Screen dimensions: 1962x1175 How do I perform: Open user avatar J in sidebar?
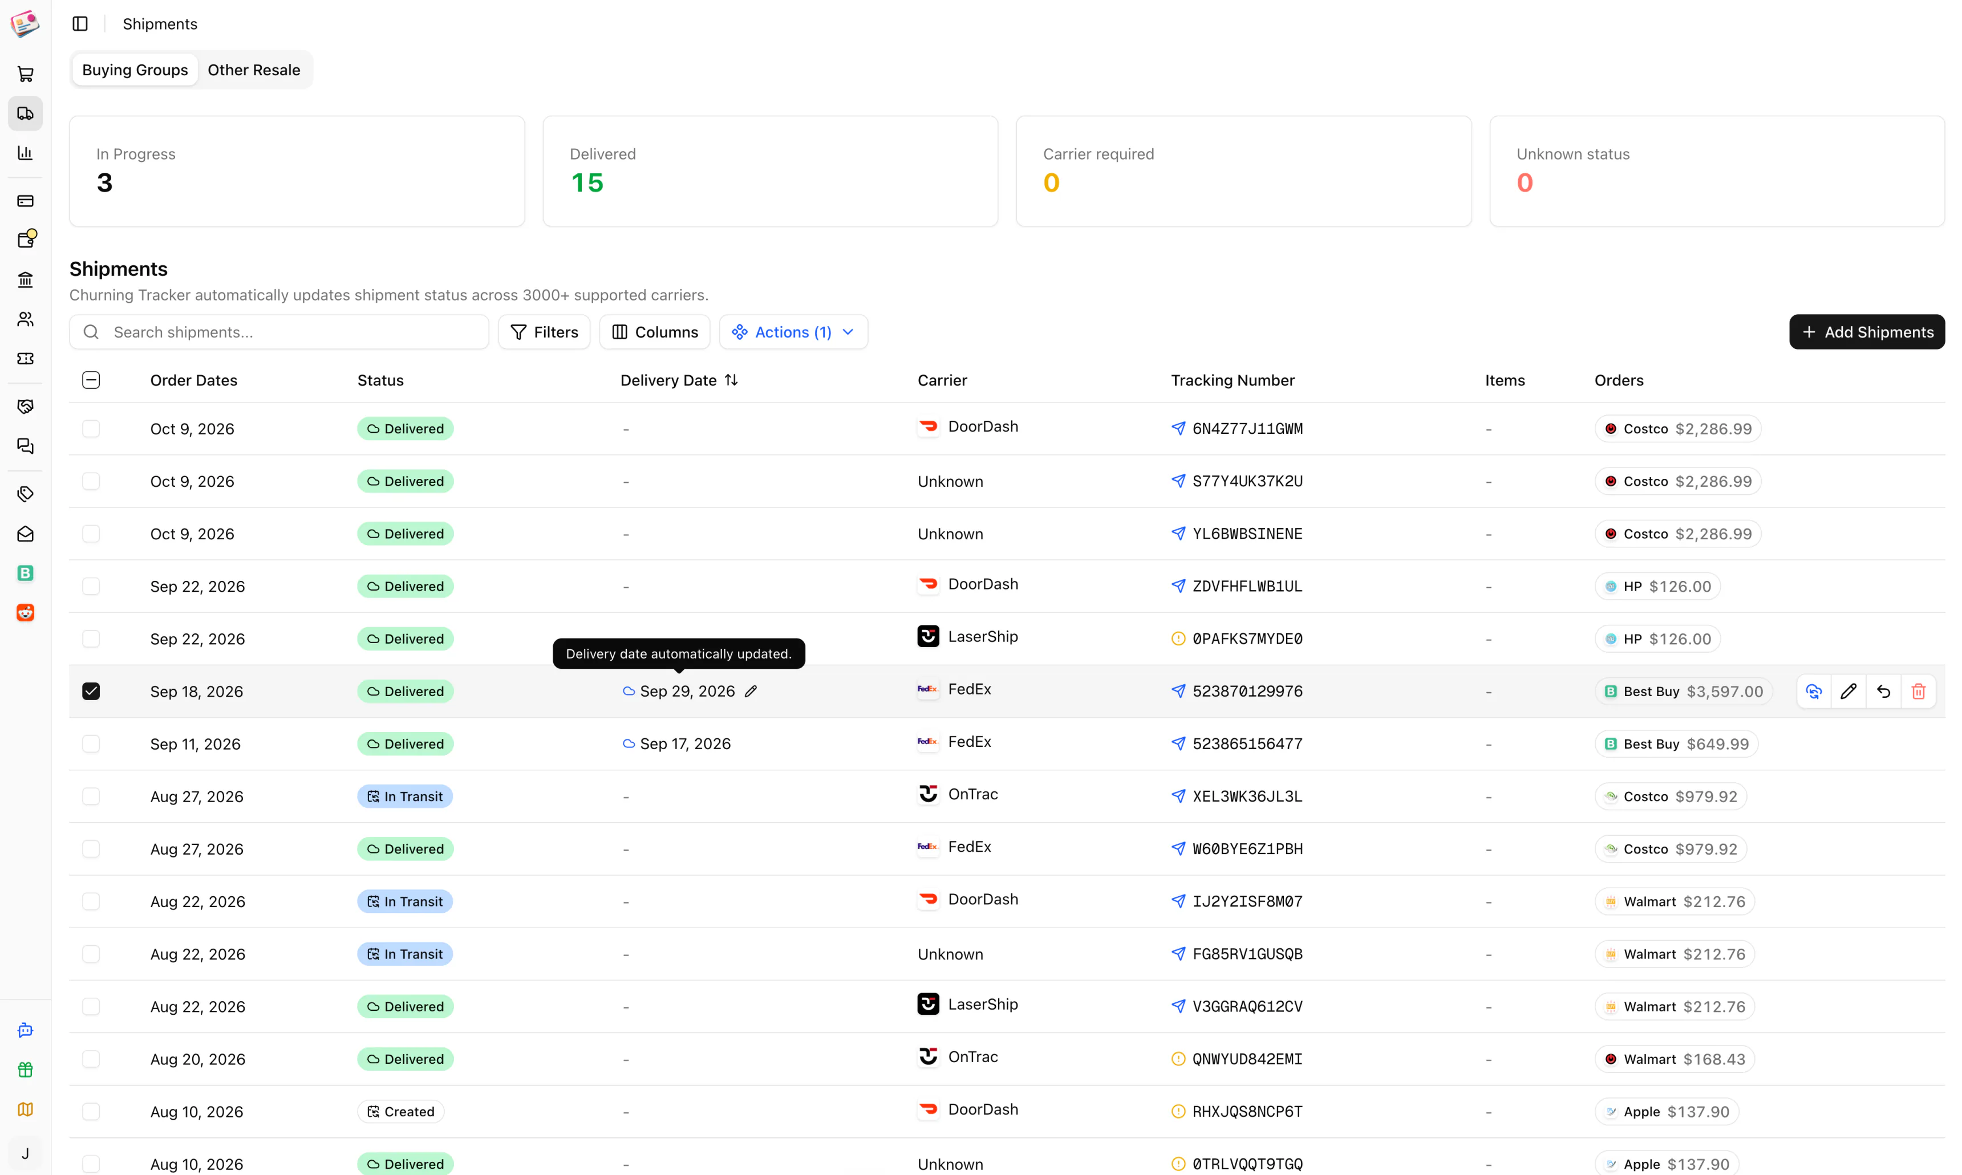[x=25, y=1154]
